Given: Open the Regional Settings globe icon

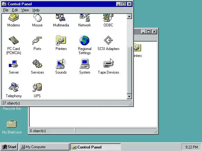Looking at the screenshot, I should pos(85,41).
